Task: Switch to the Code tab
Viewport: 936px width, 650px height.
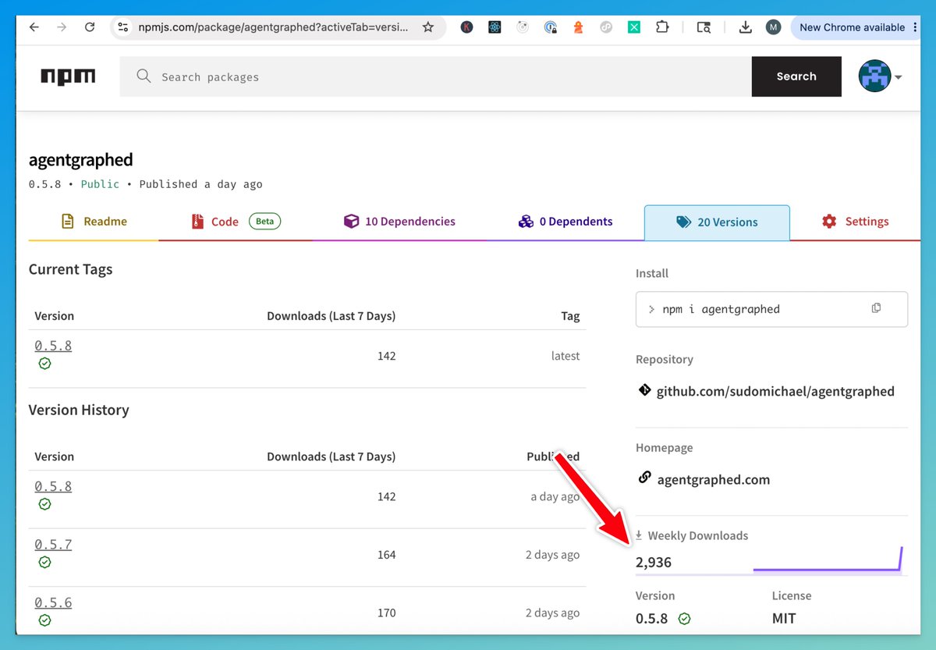Action: click(x=236, y=222)
